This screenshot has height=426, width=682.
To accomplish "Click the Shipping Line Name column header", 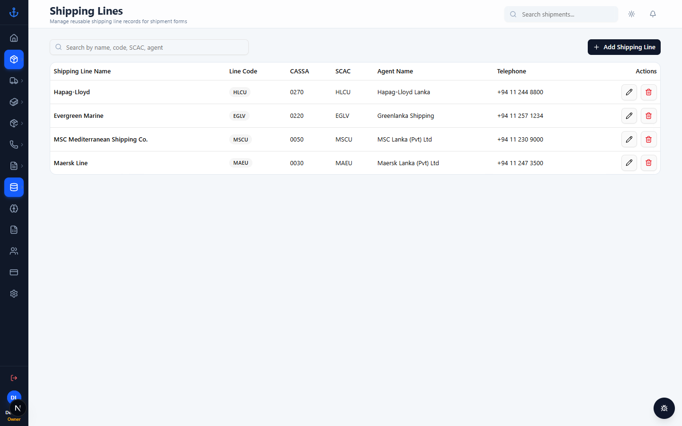I will pos(82,71).
